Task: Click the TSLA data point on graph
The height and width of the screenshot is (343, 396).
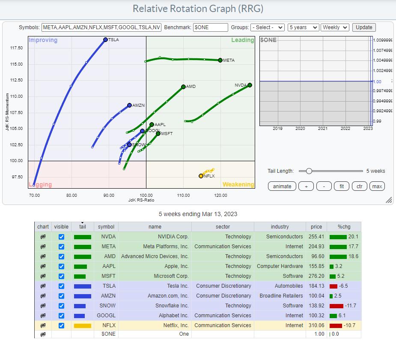Action: (105, 40)
